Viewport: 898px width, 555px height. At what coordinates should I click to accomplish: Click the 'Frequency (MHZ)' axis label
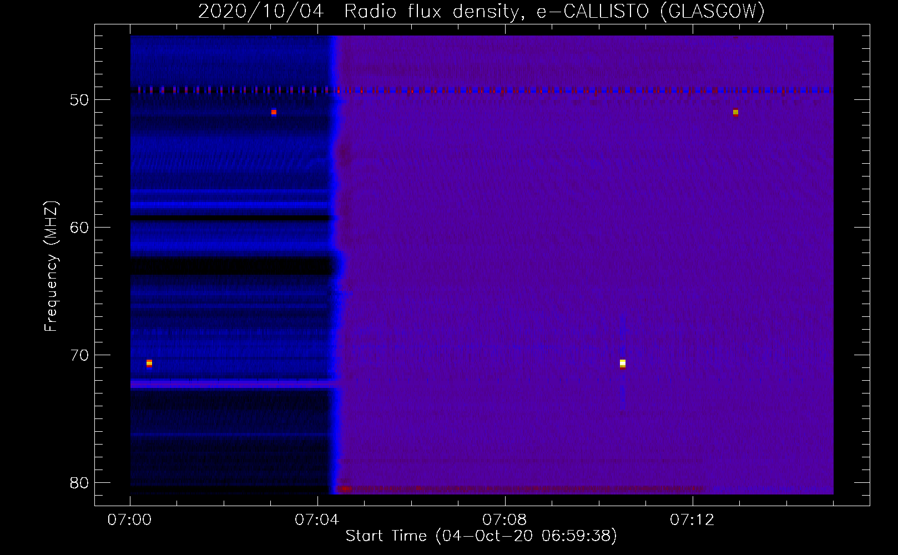[51, 266]
